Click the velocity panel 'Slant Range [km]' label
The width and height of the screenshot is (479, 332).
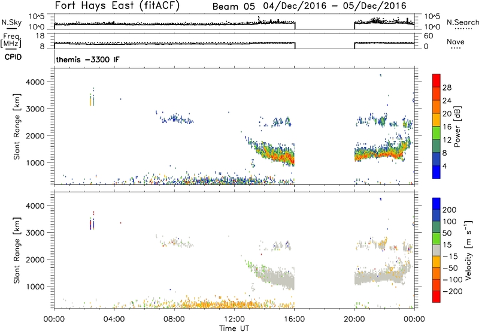tap(17, 250)
